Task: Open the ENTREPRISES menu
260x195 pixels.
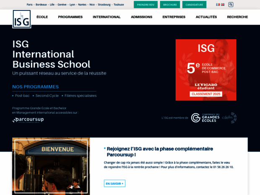Action: tap(174, 17)
